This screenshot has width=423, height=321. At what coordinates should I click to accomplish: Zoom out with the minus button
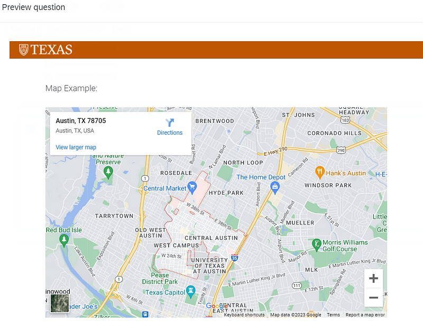tap(373, 298)
